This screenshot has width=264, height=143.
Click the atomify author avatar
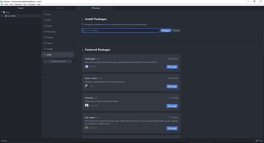[x=87, y=106]
